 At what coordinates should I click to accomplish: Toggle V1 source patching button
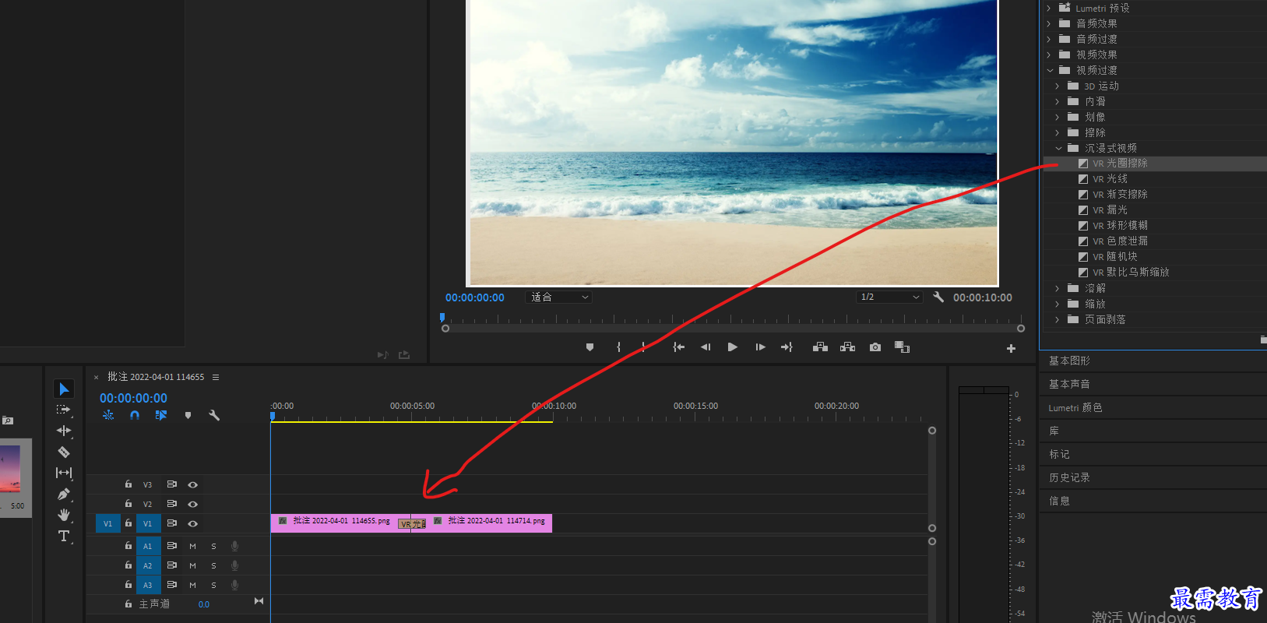point(107,523)
